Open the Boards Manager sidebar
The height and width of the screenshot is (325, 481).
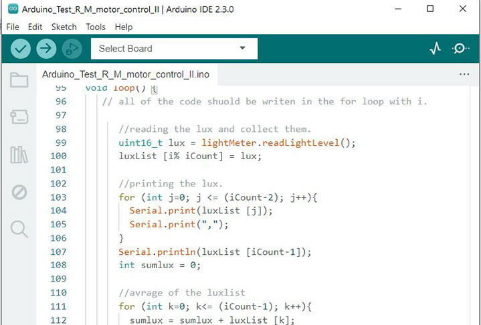[19, 118]
